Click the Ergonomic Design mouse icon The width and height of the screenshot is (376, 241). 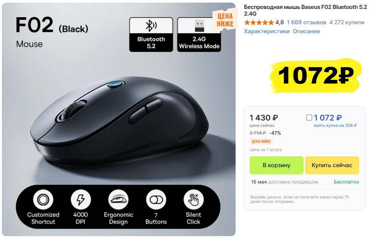click(x=118, y=200)
